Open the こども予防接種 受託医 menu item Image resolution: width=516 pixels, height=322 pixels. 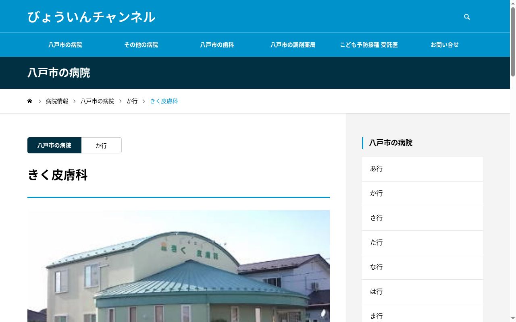369,45
